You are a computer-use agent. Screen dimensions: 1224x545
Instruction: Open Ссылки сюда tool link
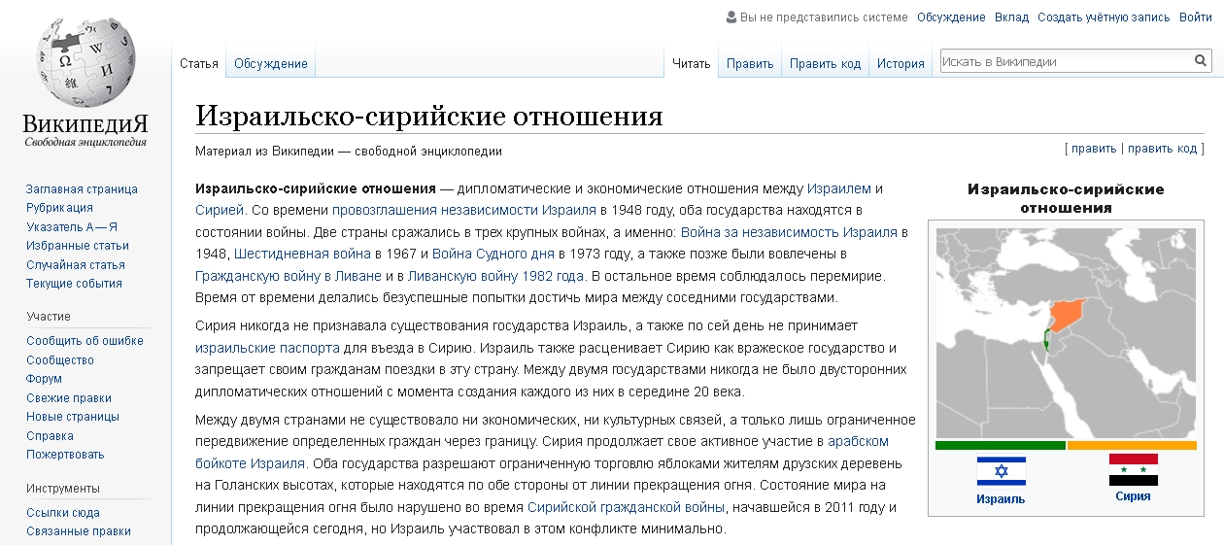click(x=63, y=513)
